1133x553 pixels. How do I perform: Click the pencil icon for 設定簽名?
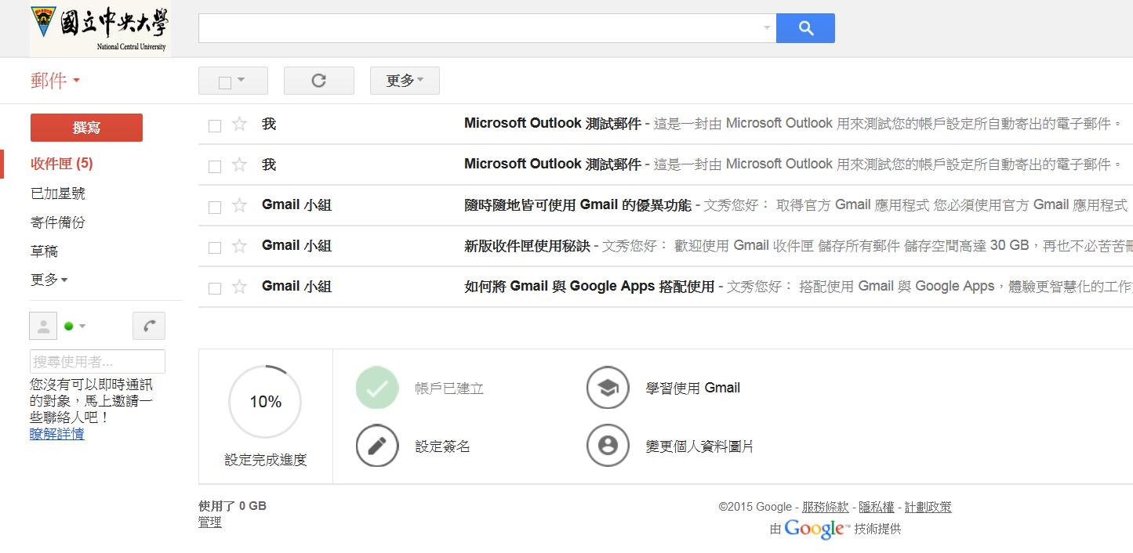click(x=377, y=446)
